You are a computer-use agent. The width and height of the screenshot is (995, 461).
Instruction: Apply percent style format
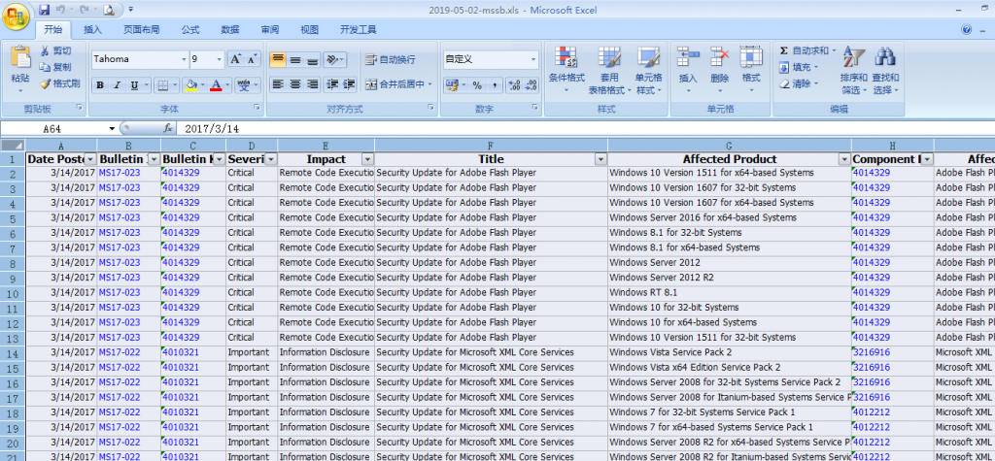477,85
